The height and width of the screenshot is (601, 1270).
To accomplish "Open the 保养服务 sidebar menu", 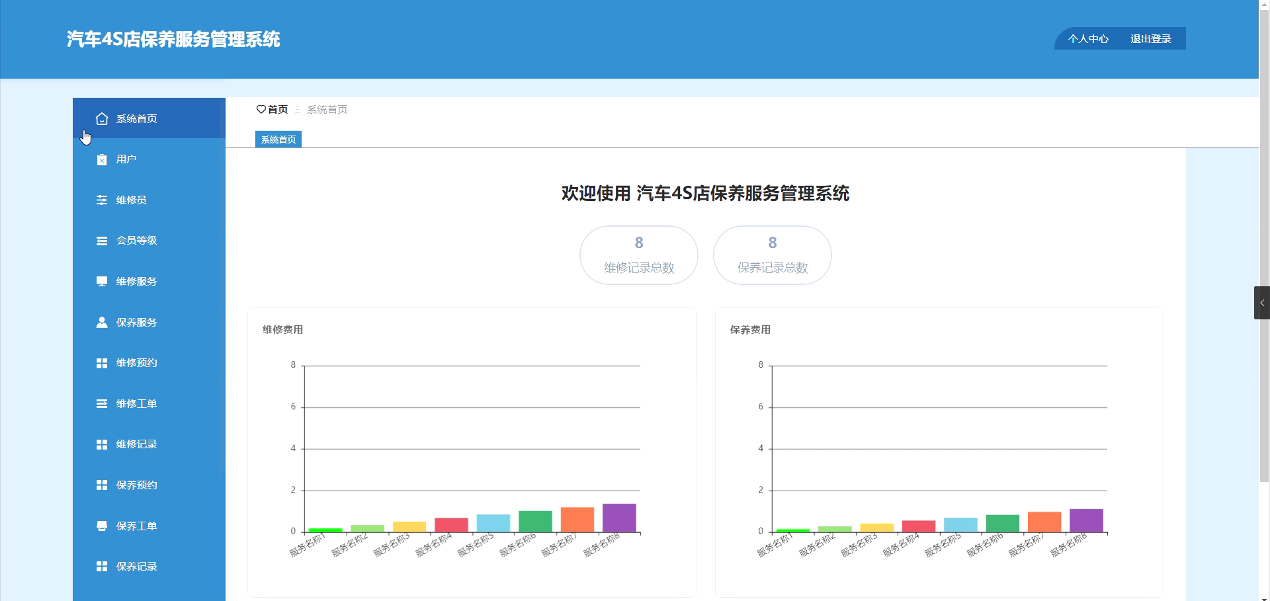I will [149, 323].
